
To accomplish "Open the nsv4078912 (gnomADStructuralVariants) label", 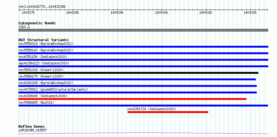I will [53, 89].
